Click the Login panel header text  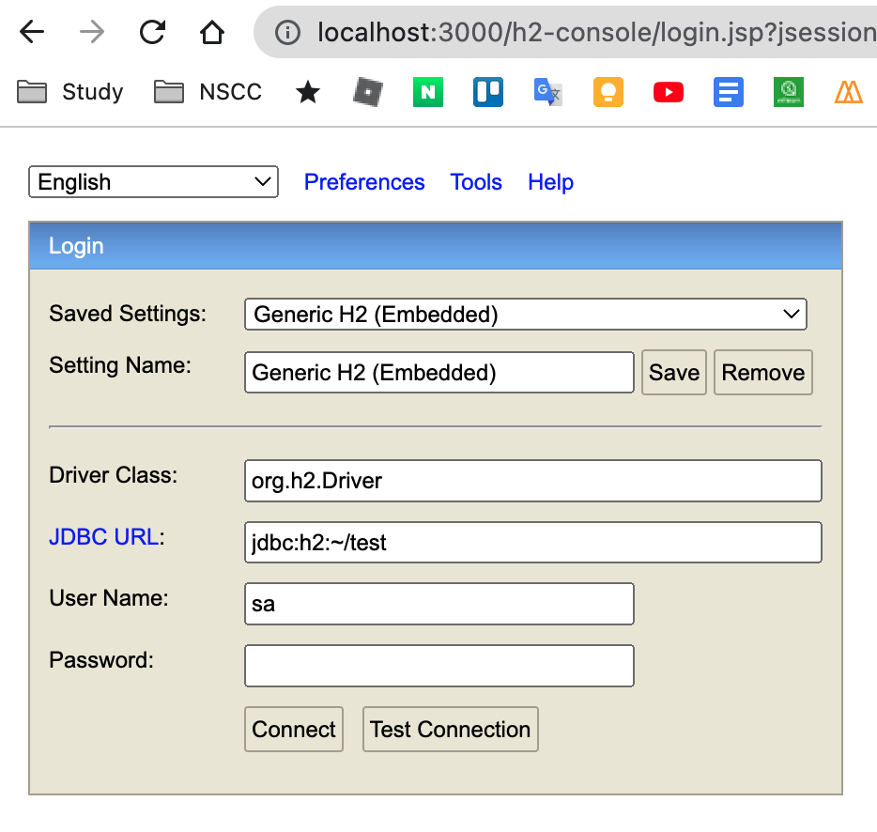pos(76,246)
